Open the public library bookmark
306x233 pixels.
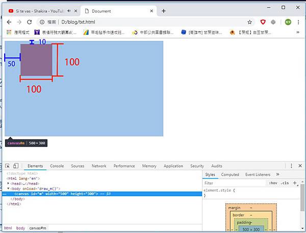(152, 32)
